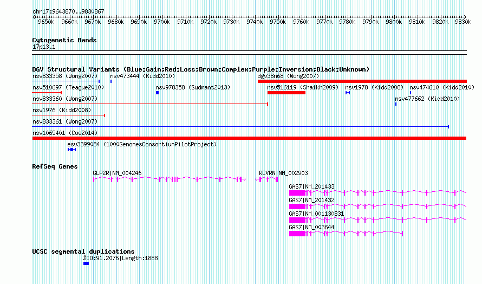Screen dimensions: 482x284
Task: Click the Cytogenetic Bands track title
Action: [x=64, y=40]
